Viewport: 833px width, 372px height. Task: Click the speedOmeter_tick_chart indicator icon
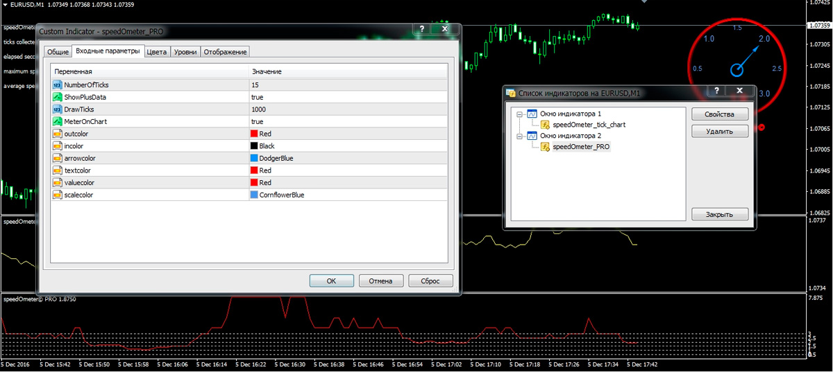pyautogui.click(x=546, y=125)
